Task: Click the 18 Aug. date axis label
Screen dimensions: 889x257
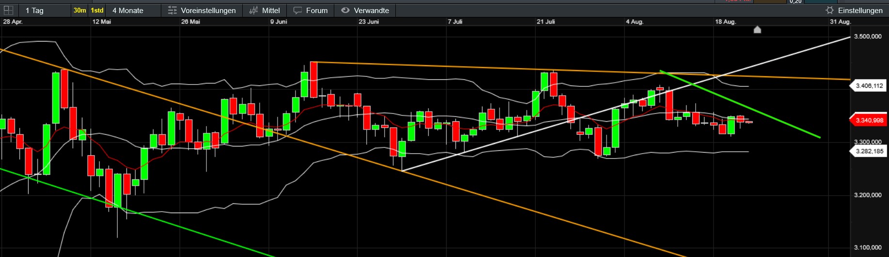Action: (725, 22)
